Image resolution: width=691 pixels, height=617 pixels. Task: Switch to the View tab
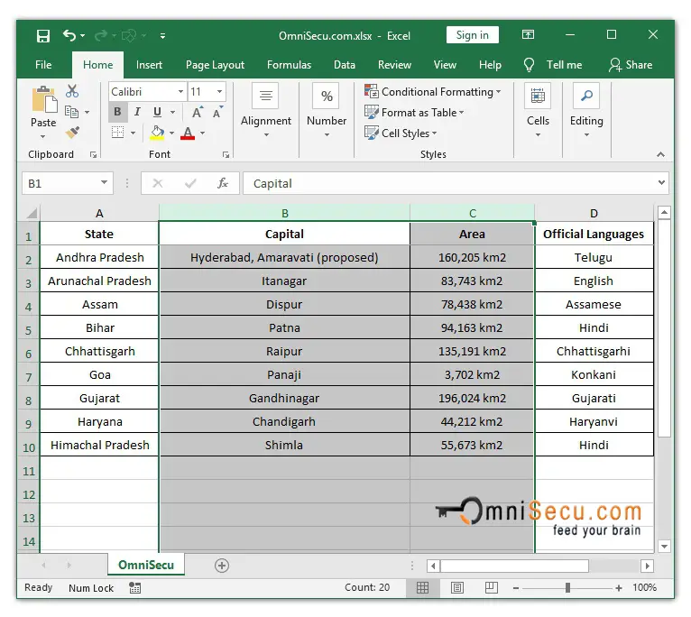445,65
